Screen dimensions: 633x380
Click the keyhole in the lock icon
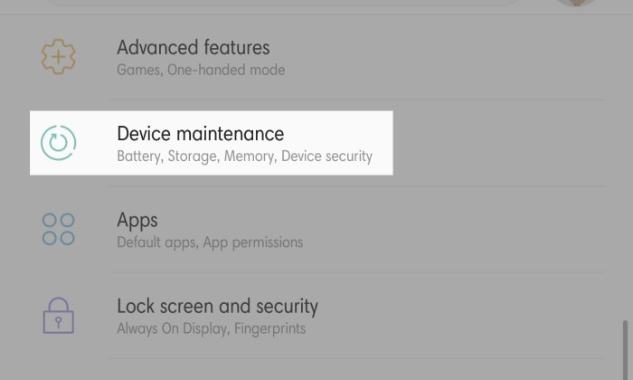59,322
